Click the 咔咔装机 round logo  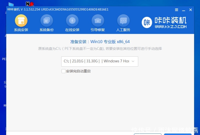(x=147, y=23)
